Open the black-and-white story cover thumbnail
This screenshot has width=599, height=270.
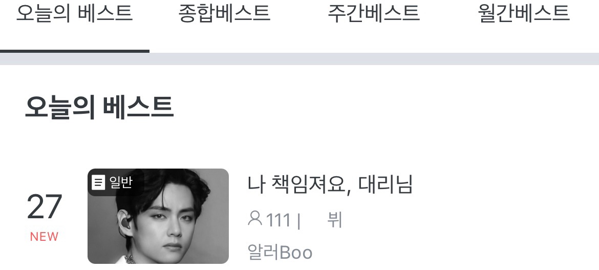point(158,216)
